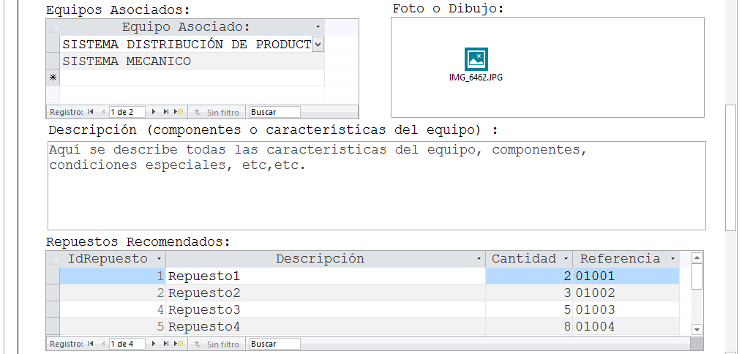The image size is (742, 354).
Task: Open the Cantidad column filter dropdown
Action: [566, 259]
